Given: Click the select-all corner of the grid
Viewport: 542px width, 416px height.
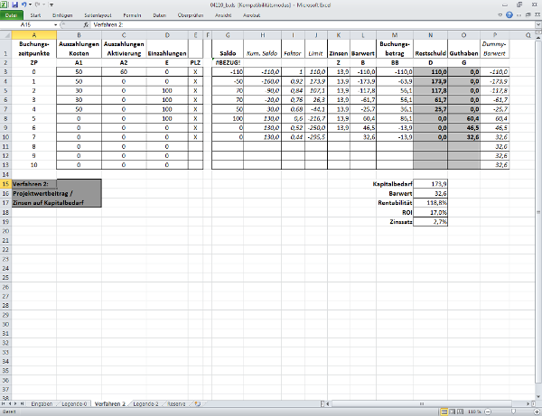Looking at the screenshot, I should coord(6,33).
